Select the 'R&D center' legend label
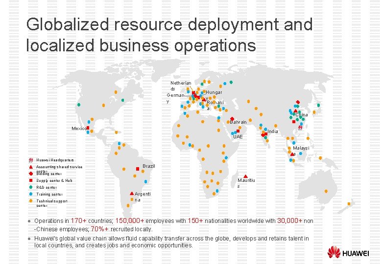382x264 pixels. (47, 187)
